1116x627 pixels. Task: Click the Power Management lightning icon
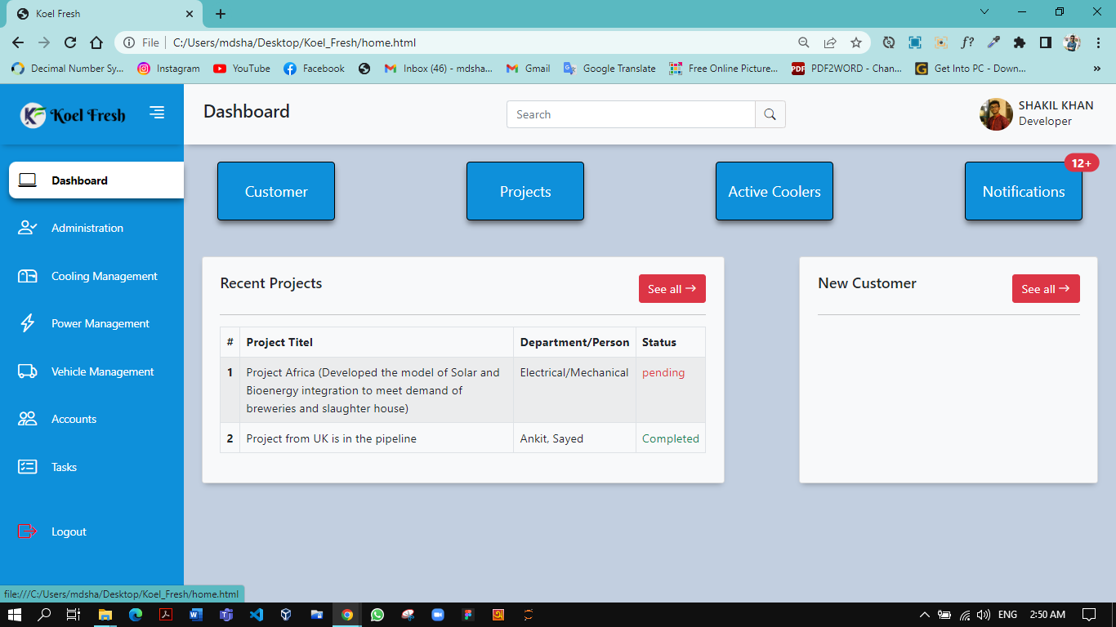28,323
